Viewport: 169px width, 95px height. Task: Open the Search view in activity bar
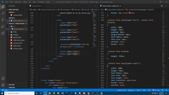pyautogui.click(x=3, y=13)
